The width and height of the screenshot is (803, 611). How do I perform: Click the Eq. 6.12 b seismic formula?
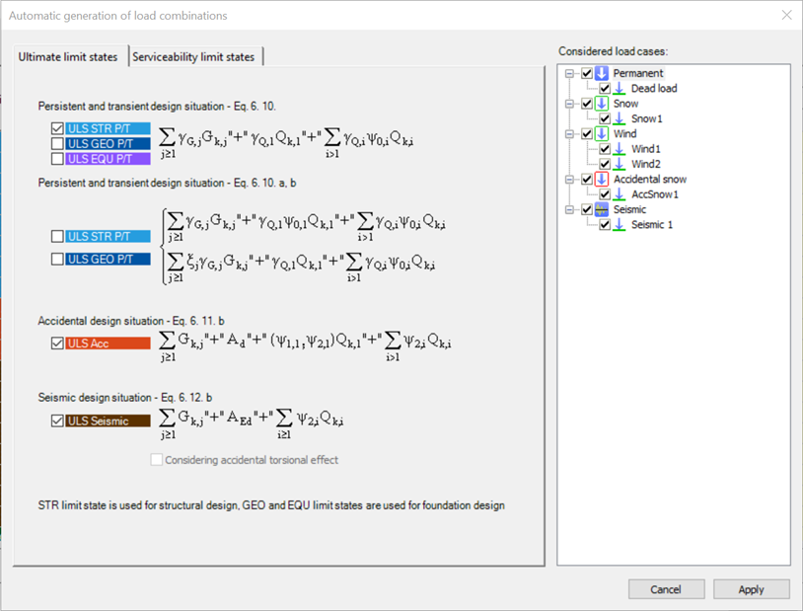tap(251, 422)
